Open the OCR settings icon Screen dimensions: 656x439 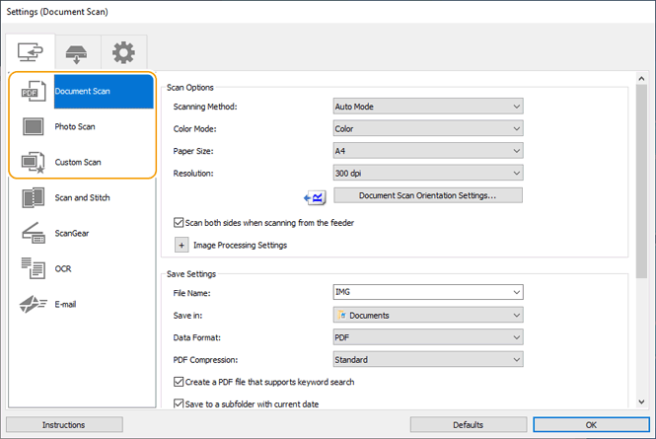click(33, 268)
